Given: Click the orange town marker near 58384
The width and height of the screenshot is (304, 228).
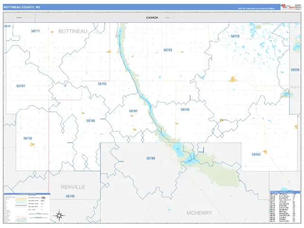Looking at the screenshot, I should pyautogui.click(x=266, y=152).
